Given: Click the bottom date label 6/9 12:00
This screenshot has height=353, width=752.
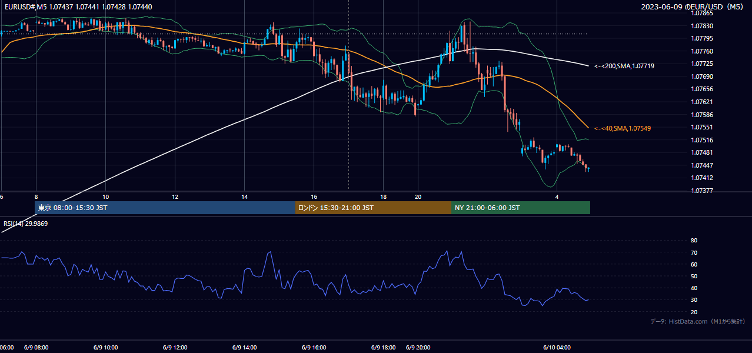Looking at the screenshot, I should [x=175, y=348].
